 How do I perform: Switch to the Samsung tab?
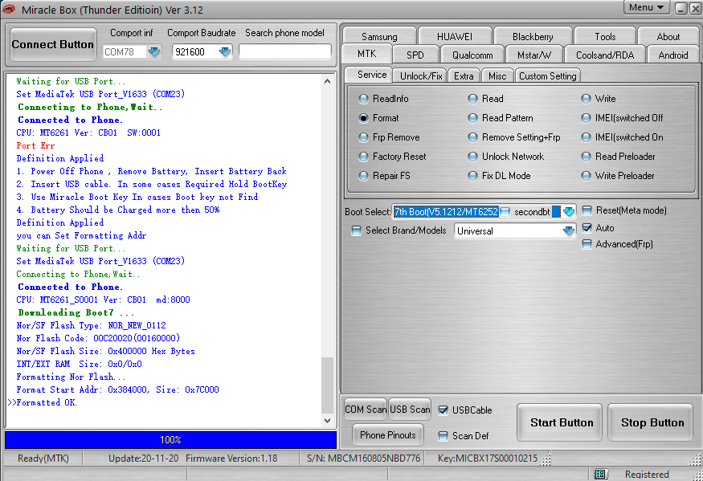[x=379, y=37]
